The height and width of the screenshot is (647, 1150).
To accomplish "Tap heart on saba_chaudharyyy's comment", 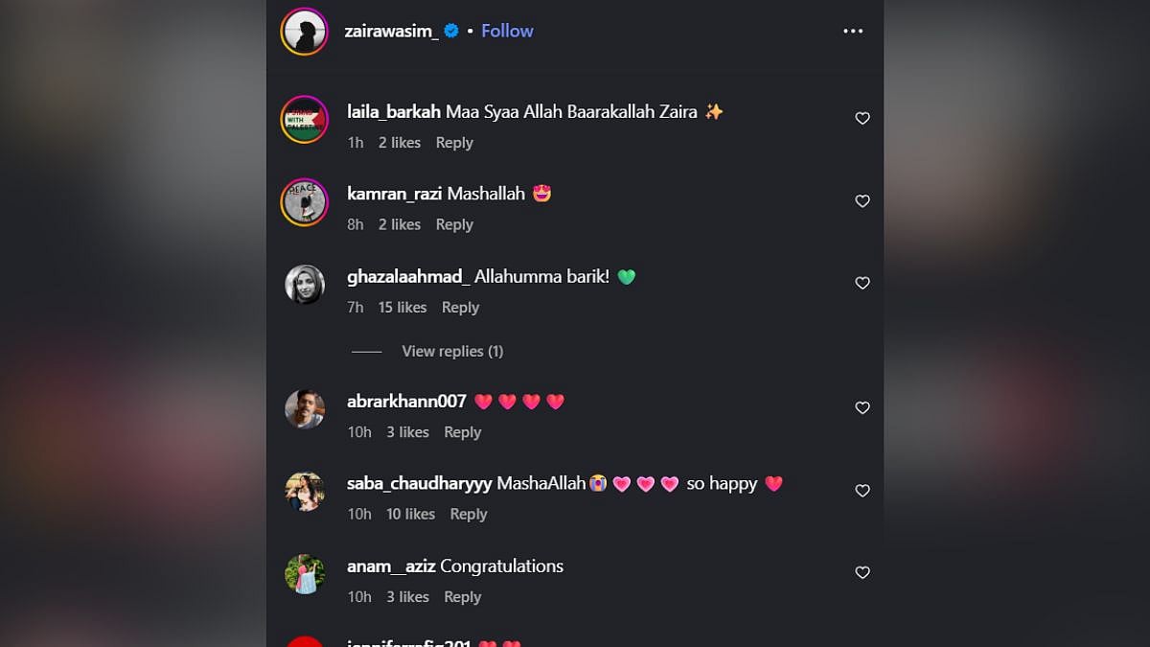I will click(862, 491).
